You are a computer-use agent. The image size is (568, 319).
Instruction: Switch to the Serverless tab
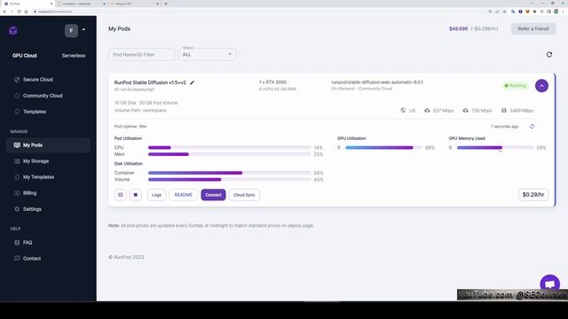click(x=74, y=56)
